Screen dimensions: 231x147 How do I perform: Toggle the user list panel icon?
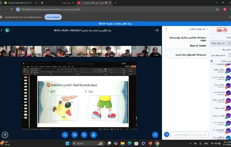[x=157, y=30]
